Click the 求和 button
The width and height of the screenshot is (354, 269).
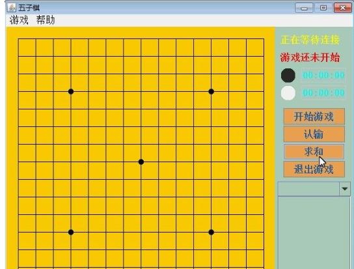(x=314, y=152)
